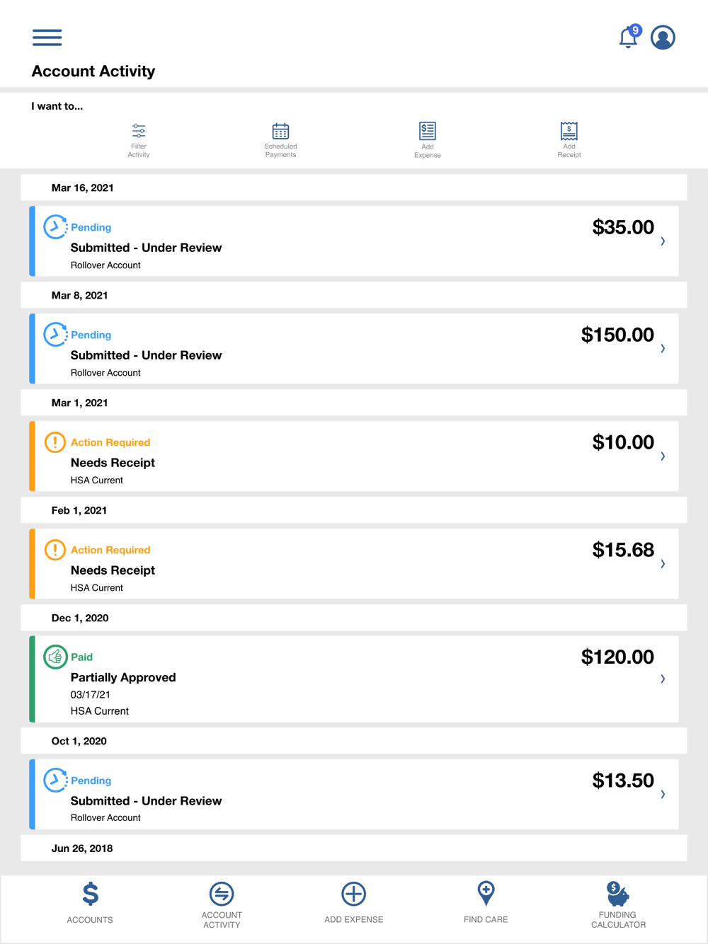Tap the Funding Calculator piggy bank icon
Image resolution: width=708 pixels, height=944 pixels.
617,894
